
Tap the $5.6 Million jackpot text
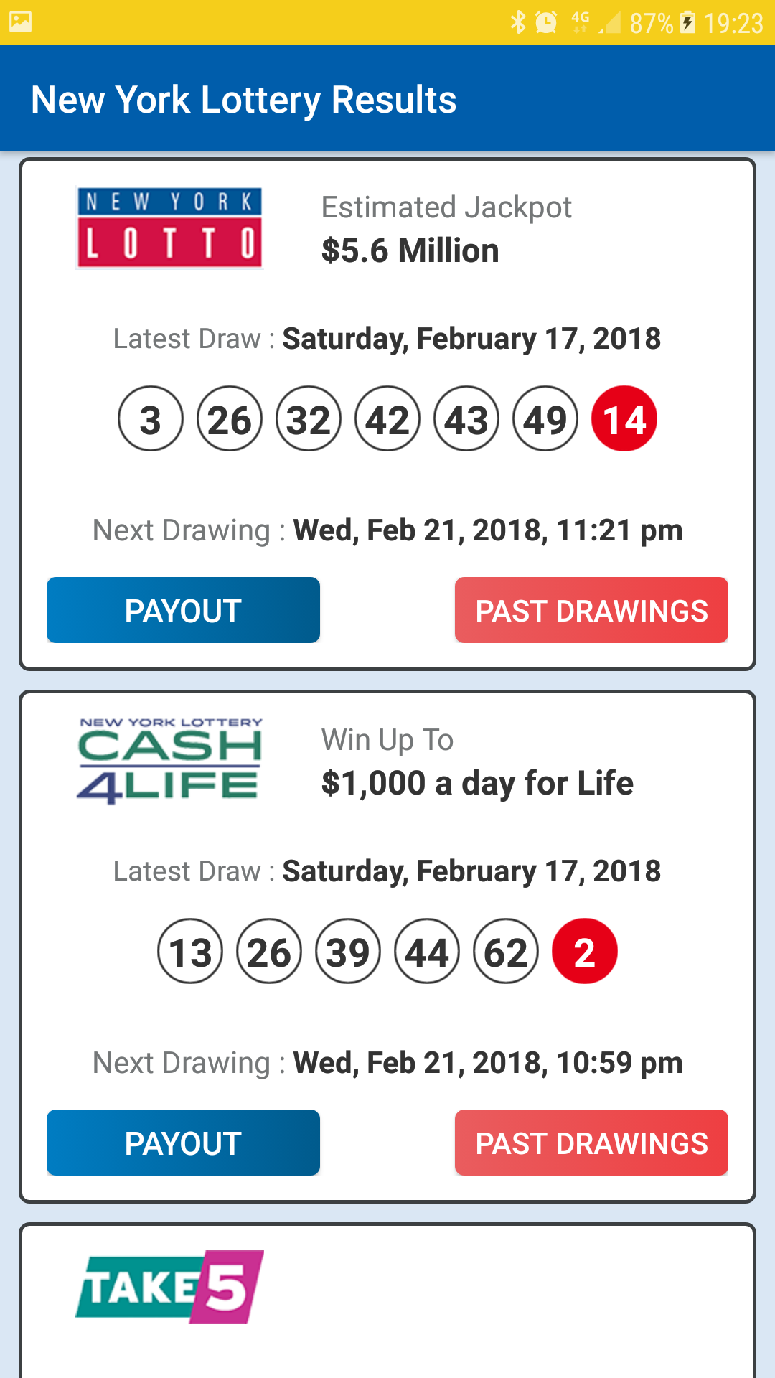(410, 250)
